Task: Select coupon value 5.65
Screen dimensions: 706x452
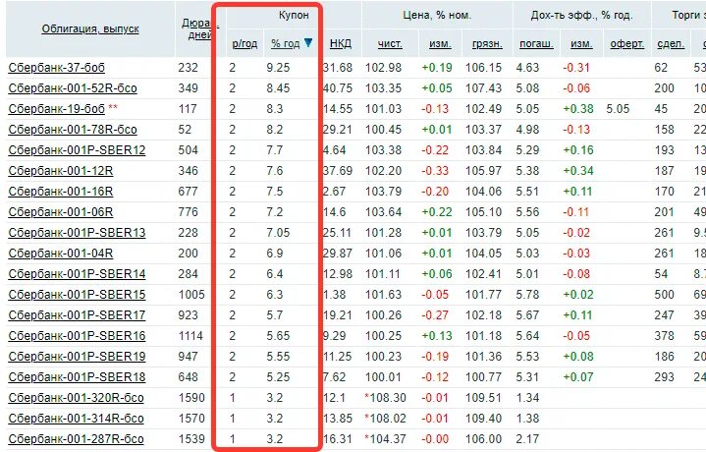Action: (278, 336)
